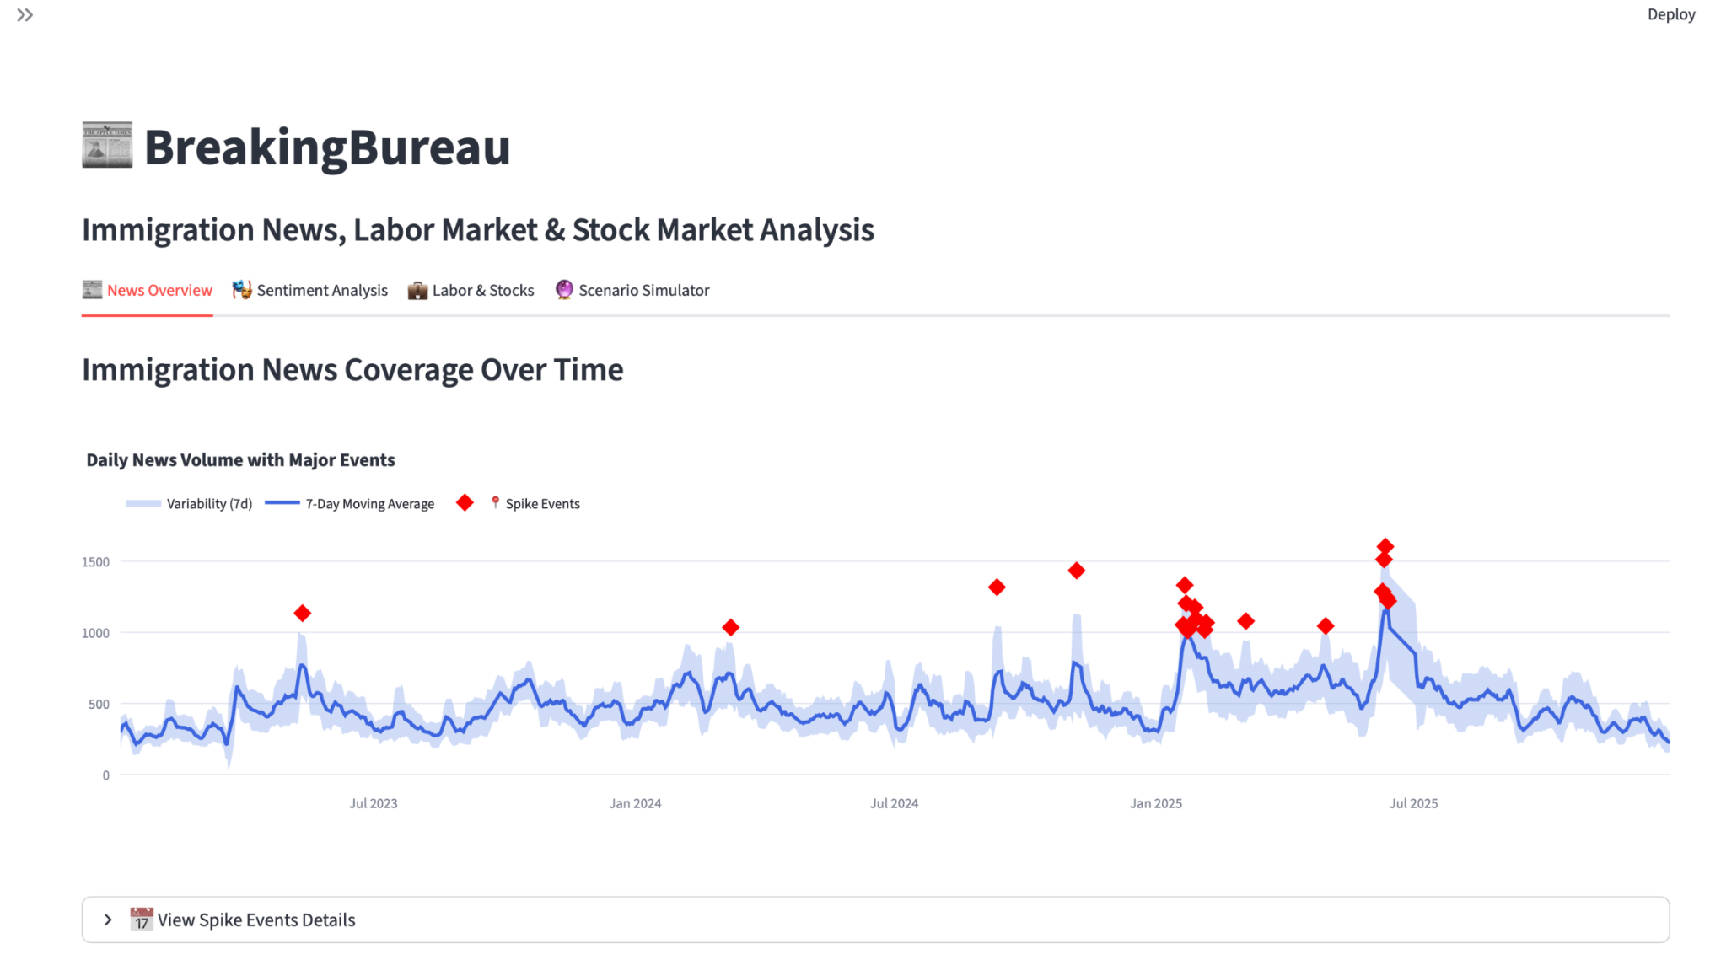This screenshot has width=1710, height=960.
Task: Click the calendar icon in Spike Events expander
Action: click(142, 919)
